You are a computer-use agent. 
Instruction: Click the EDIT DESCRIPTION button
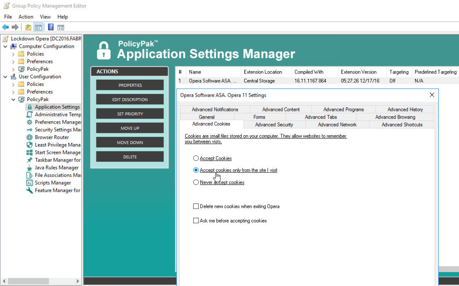coord(130,99)
